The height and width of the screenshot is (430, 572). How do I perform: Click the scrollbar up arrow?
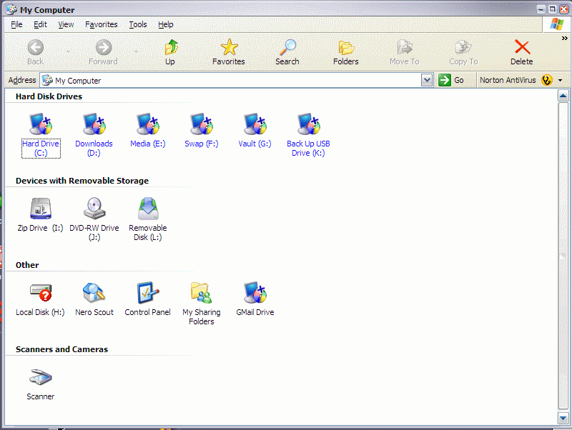tap(563, 96)
